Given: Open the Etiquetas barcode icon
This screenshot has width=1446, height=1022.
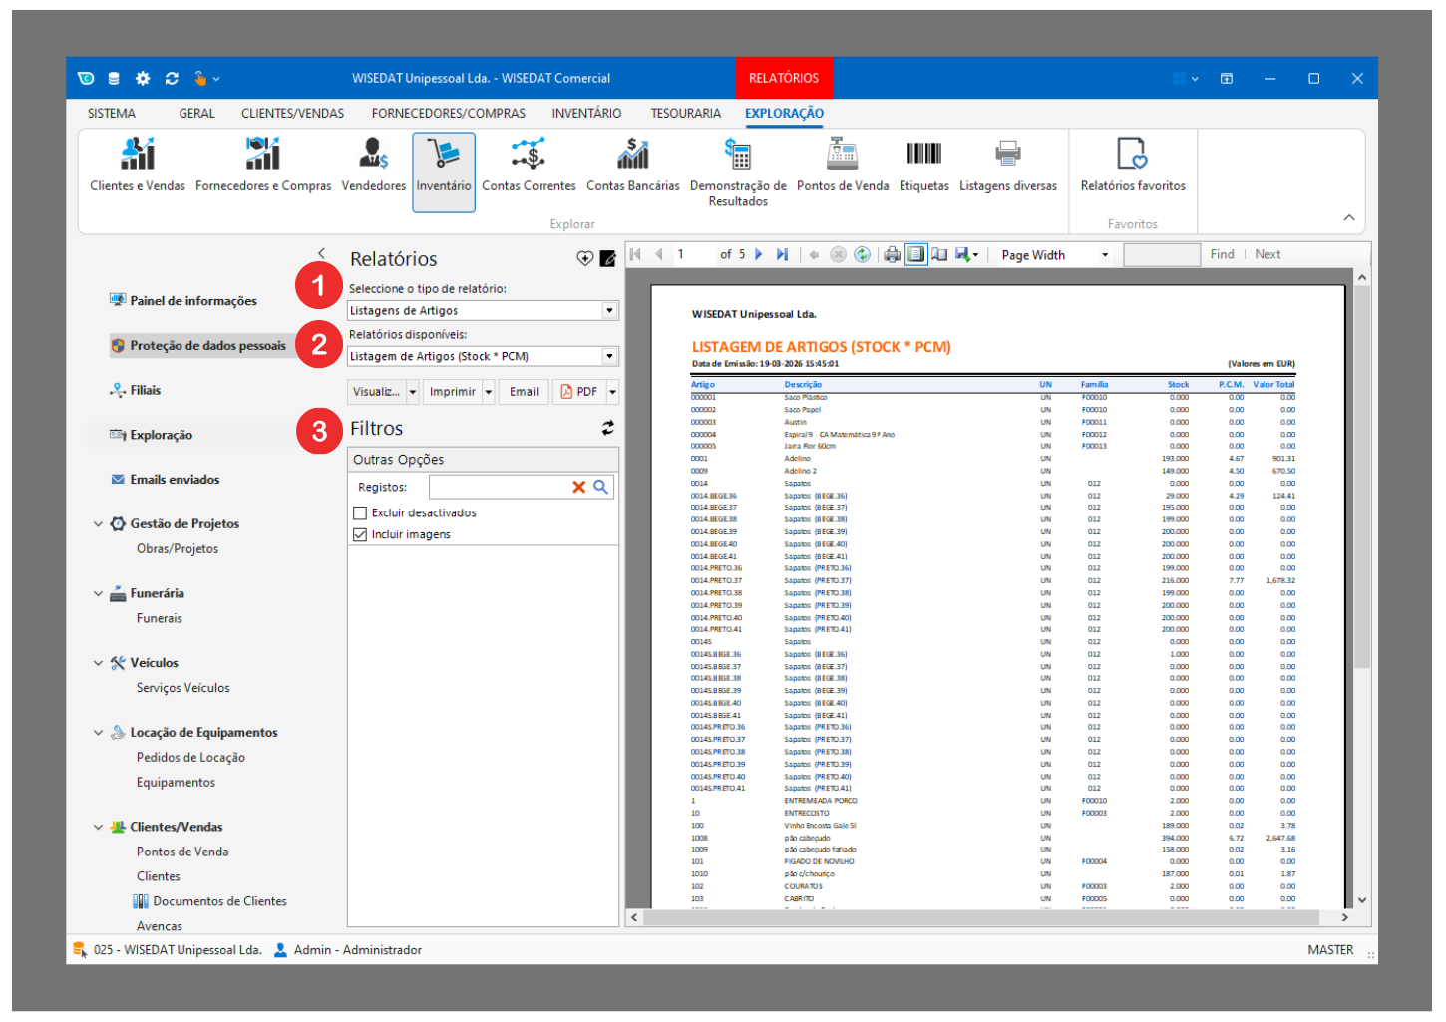Looking at the screenshot, I should 923,155.
